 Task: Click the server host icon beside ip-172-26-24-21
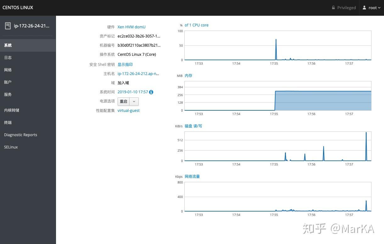(8, 26)
